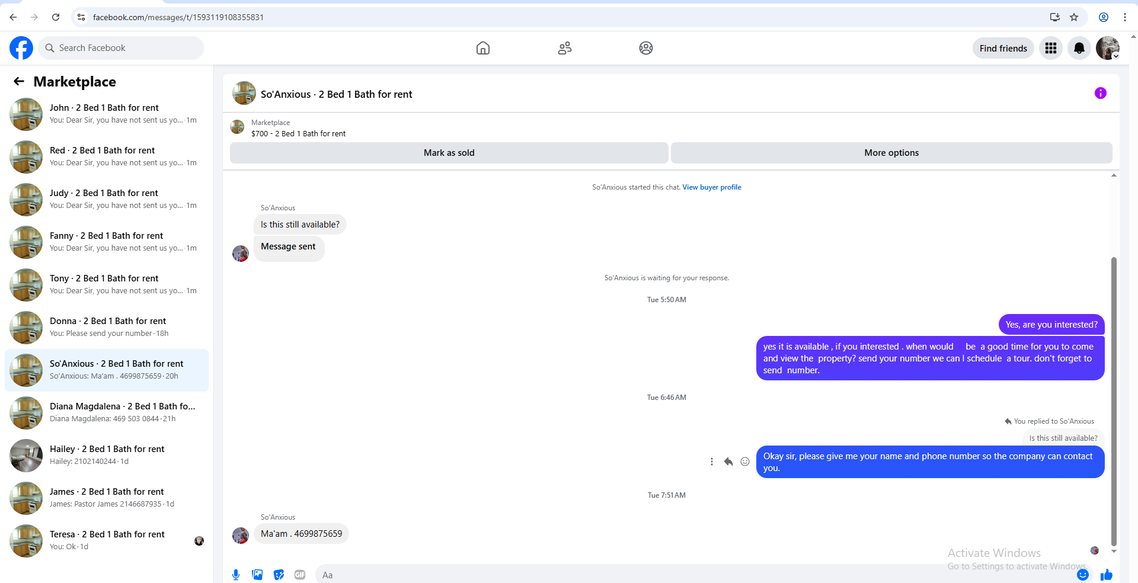This screenshot has width=1138, height=583.
Task: Open emoji picker in message box
Action: [1083, 575]
